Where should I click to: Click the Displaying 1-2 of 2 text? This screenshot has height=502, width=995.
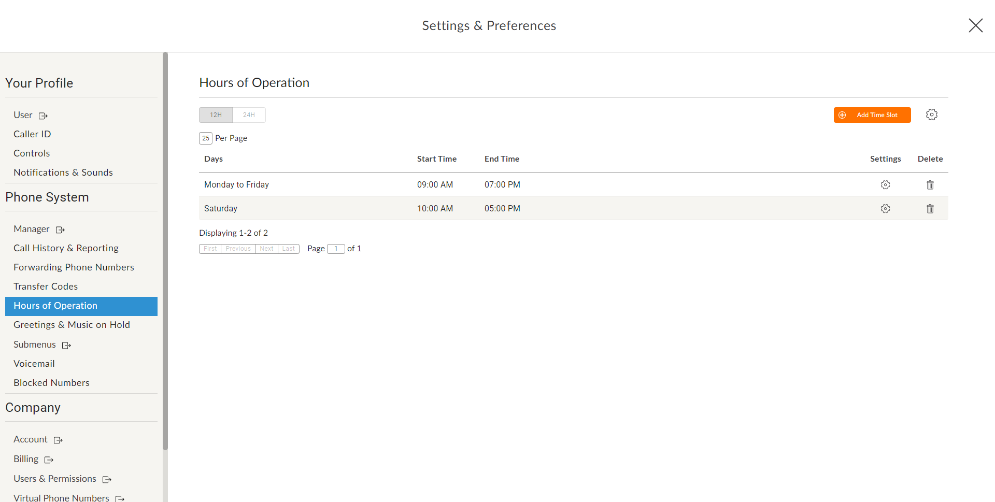[x=234, y=233]
